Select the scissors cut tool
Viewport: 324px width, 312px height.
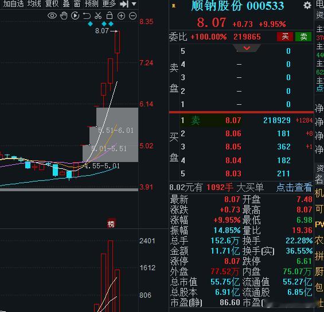coord(98,15)
